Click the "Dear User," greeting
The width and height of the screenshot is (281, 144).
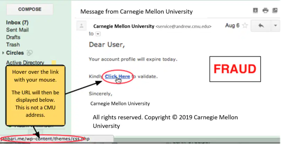pos(107,44)
